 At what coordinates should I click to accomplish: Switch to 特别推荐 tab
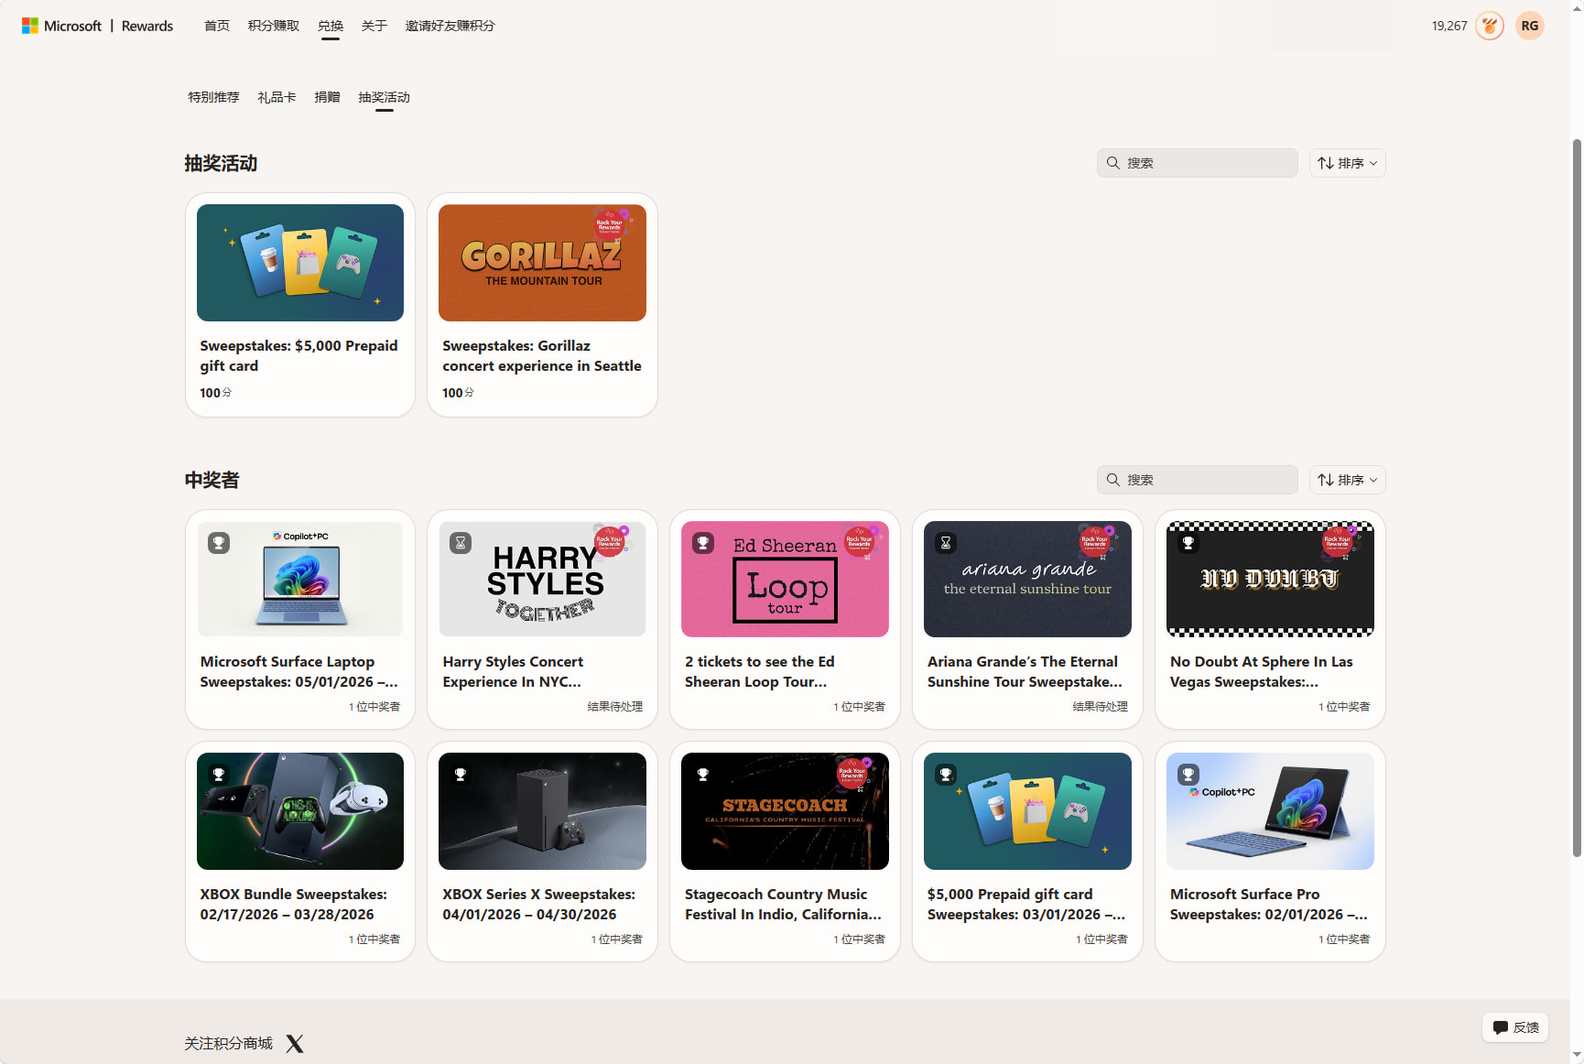coord(213,97)
